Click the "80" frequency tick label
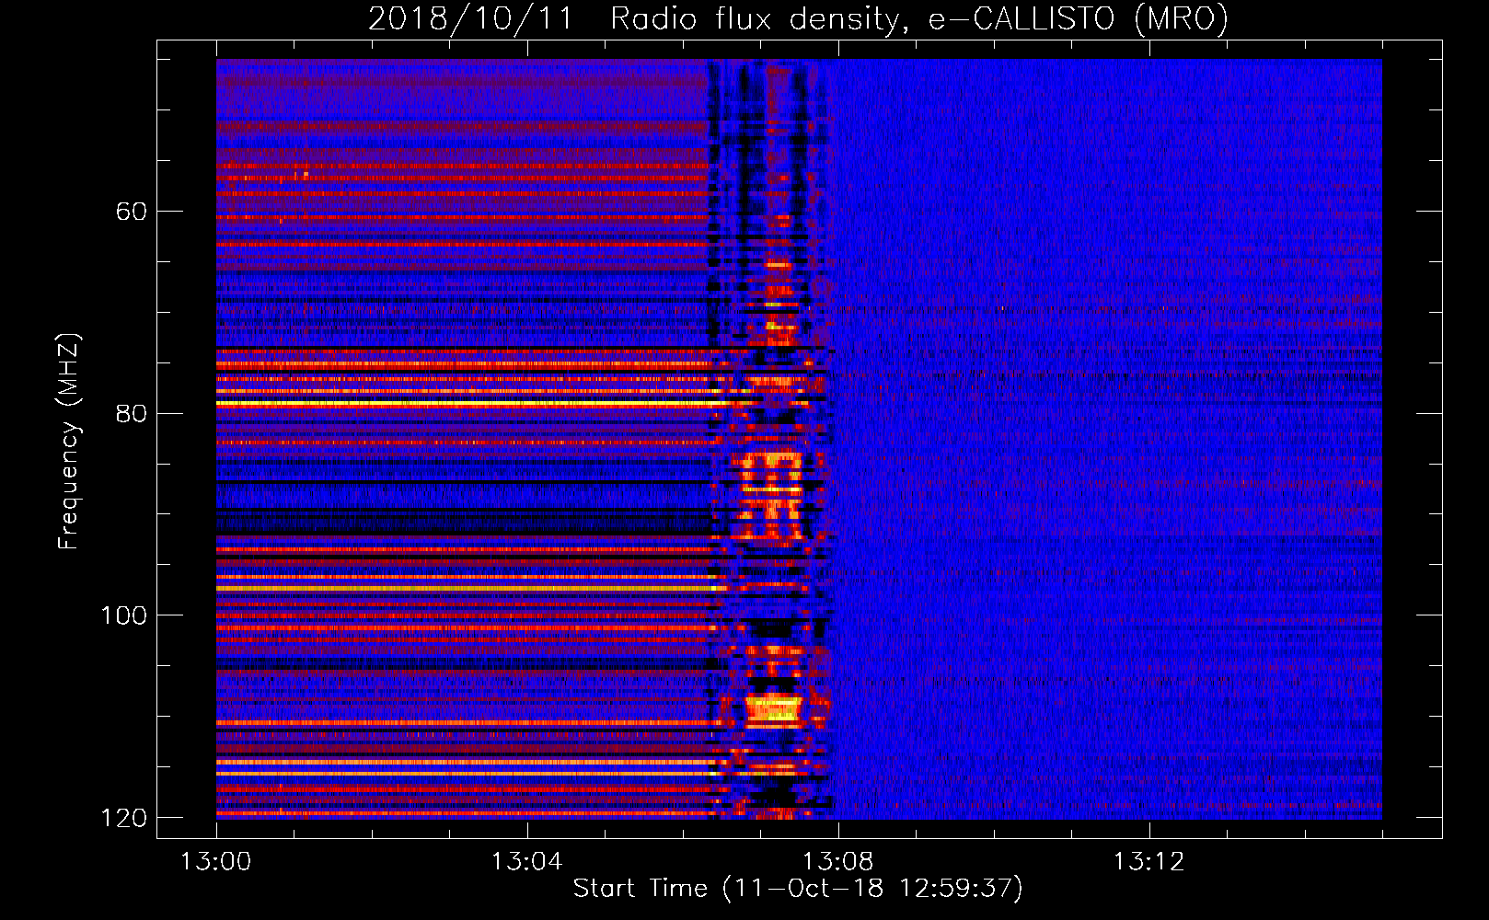This screenshot has width=1489, height=920. (x=132, y=413)
